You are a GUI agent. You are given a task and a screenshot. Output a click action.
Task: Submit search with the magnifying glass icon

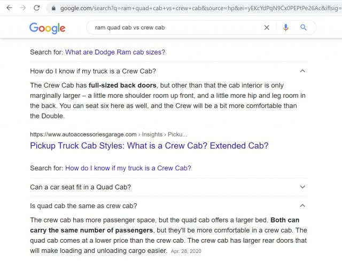[304, 27]
